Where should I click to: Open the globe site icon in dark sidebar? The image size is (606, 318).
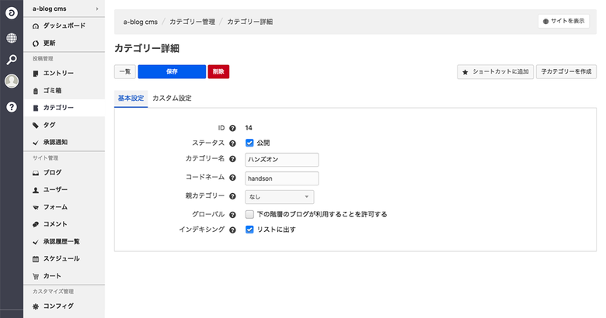(x=12, y=38)
